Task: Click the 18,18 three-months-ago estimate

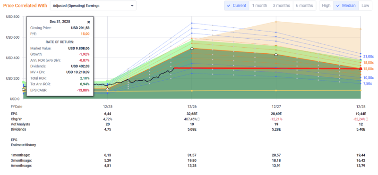Action: [276, 160]
